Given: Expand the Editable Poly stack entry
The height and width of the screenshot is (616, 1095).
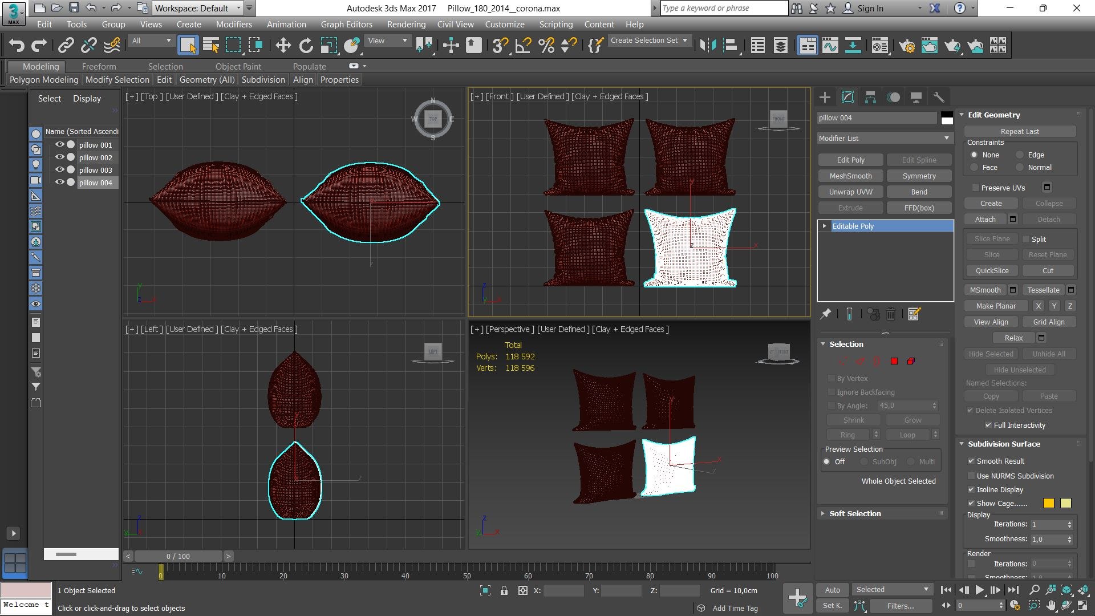Looking at the screenshot, I should click(x=825, y=226).
